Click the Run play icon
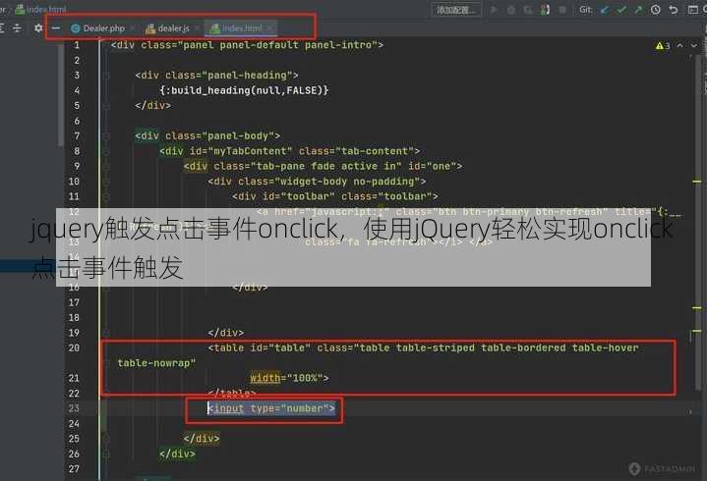The width and height of the screenshot is (707, 481). coord(494,10)
